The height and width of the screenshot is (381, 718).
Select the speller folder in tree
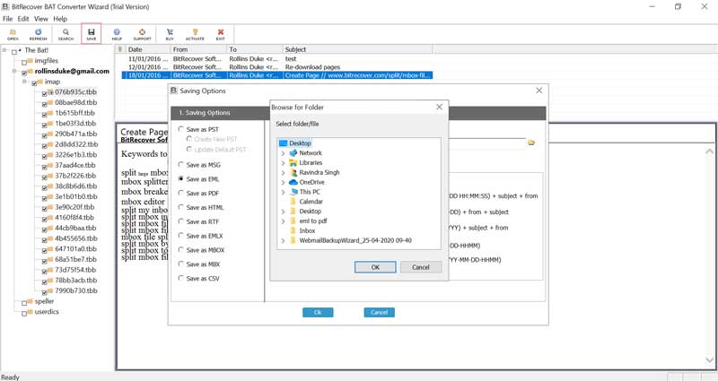[x=44, y=301]
